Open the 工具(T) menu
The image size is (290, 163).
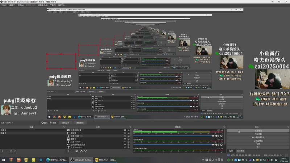click(x=53, y=5)
